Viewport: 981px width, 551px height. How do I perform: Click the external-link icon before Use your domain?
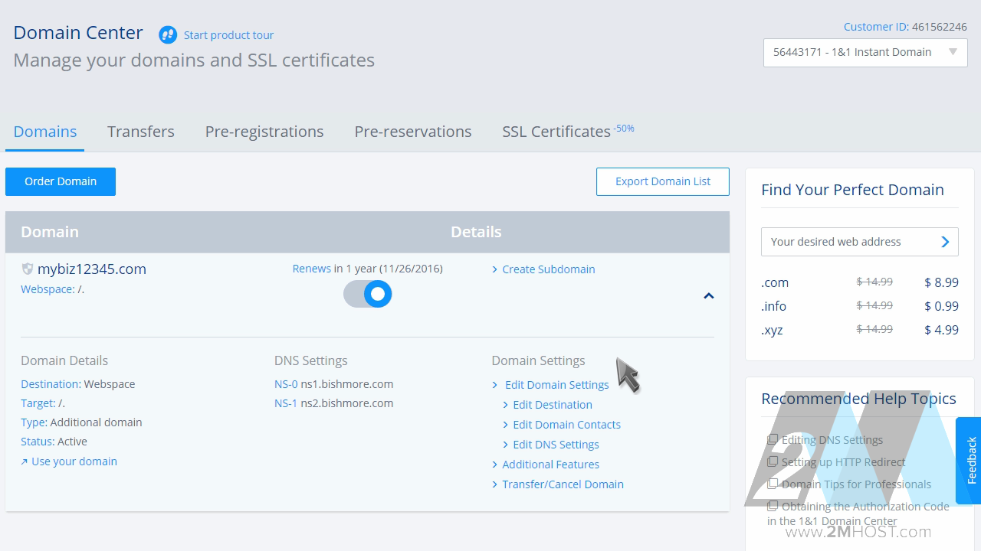click(25, 461)
